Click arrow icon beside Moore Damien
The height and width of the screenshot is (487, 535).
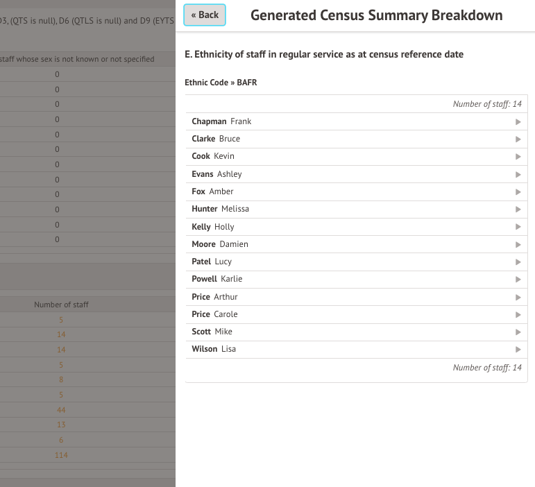(518, 244)
